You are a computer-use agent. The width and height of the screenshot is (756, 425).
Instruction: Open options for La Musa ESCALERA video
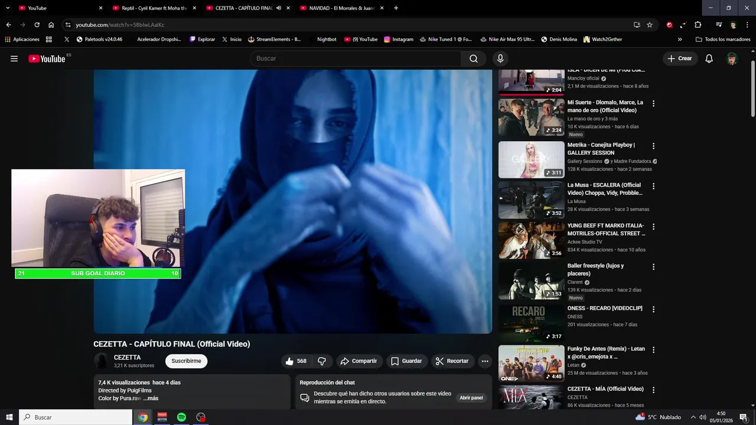click(653, 186)
